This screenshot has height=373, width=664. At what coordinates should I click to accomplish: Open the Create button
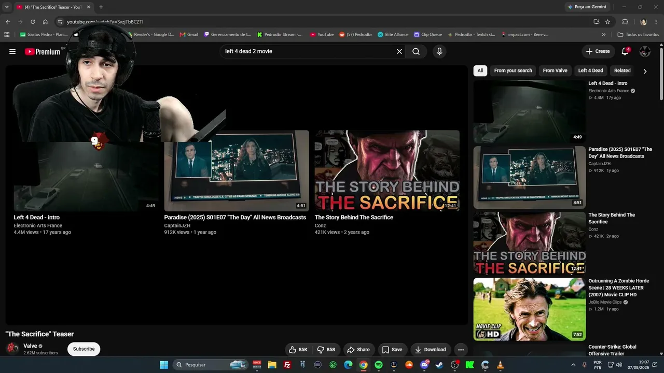pyautogui.click(x=598, y=51)
